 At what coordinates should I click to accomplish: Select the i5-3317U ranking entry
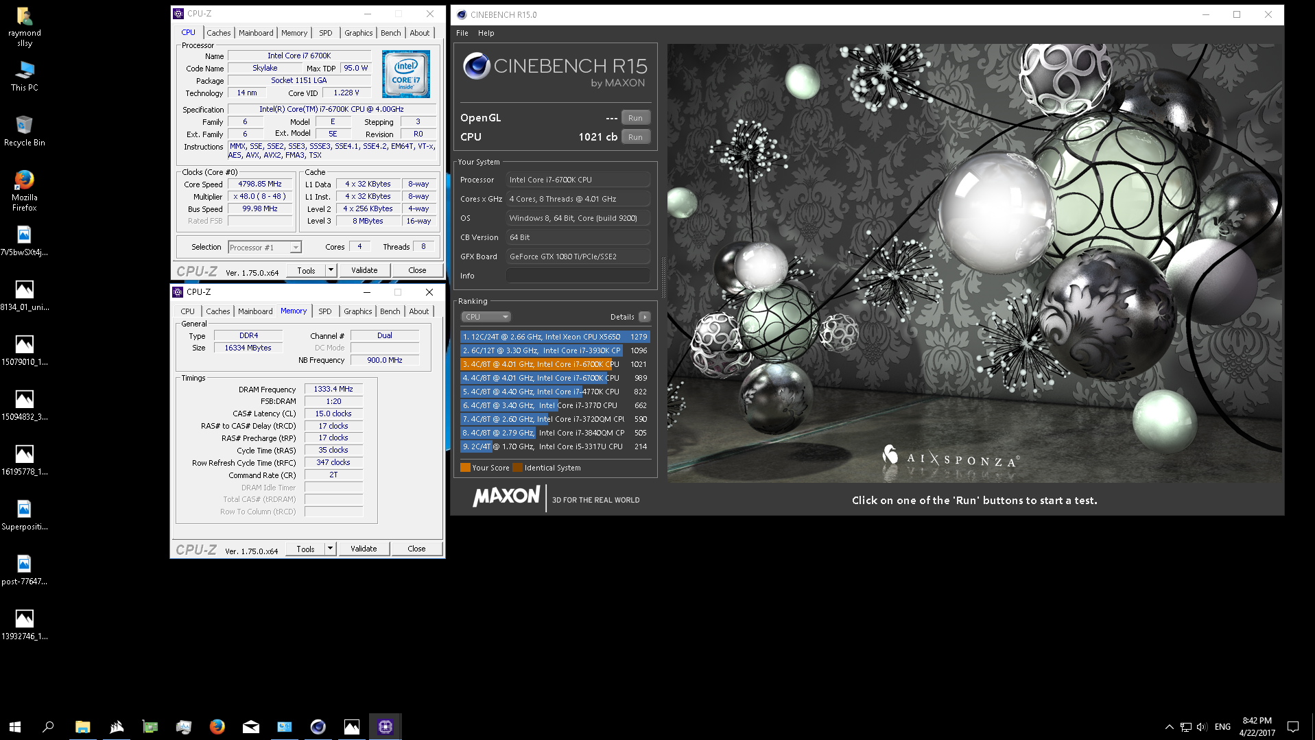point(554,446)
